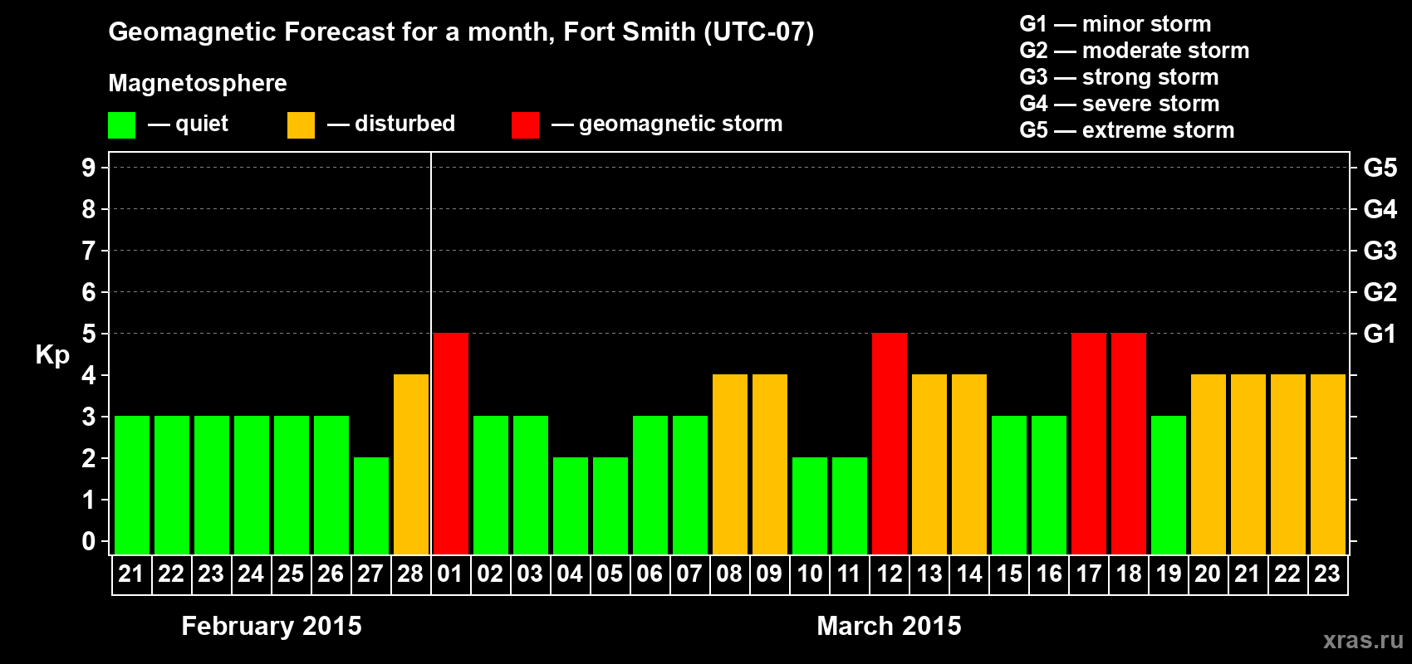Click the red bar for March 12
Screen dimensions: 1412x664
[x=890, y=444]
